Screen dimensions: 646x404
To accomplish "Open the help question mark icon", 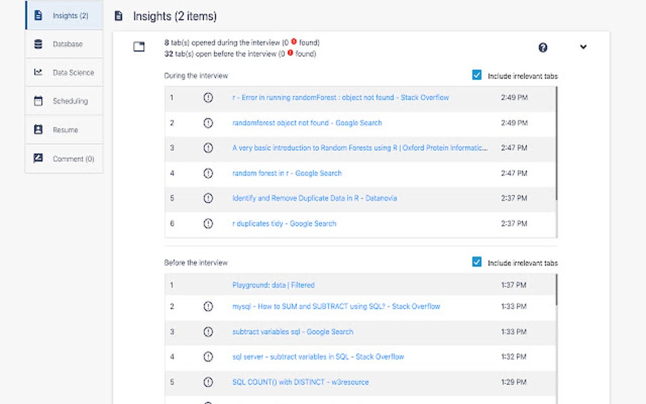I will click(543, 47).
